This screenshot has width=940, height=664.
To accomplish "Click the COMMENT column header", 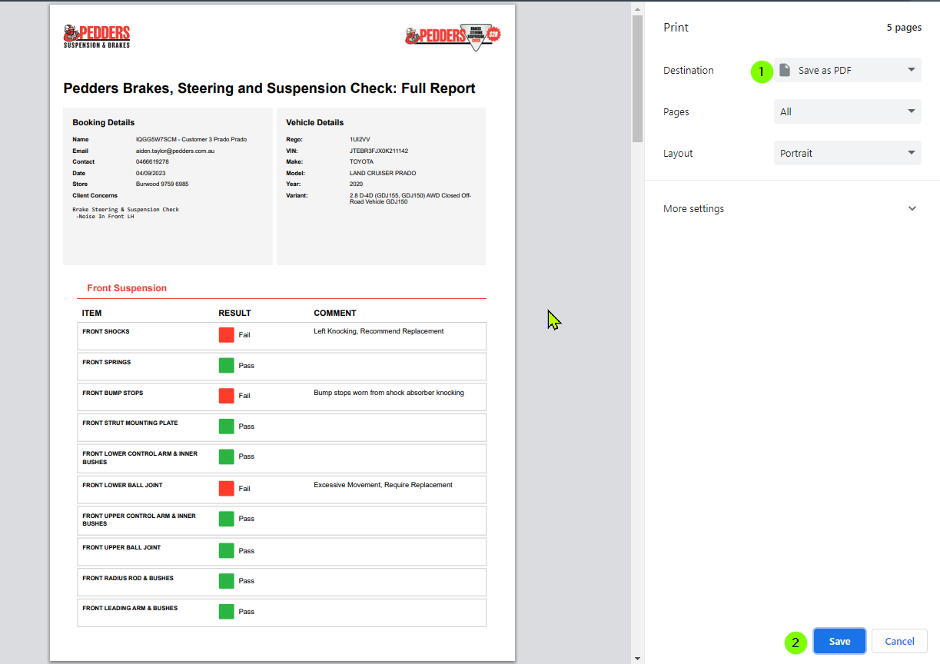I will [335, 313].
